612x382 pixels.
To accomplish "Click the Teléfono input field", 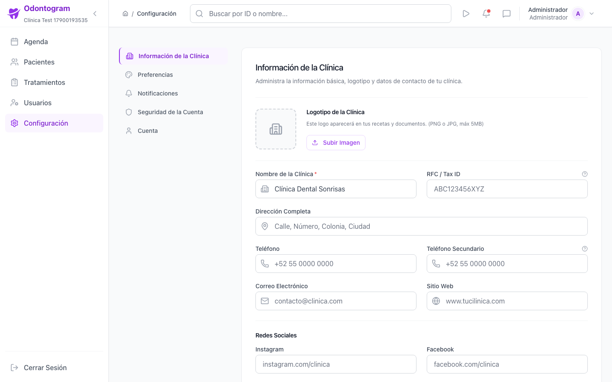I will point(336,264).
